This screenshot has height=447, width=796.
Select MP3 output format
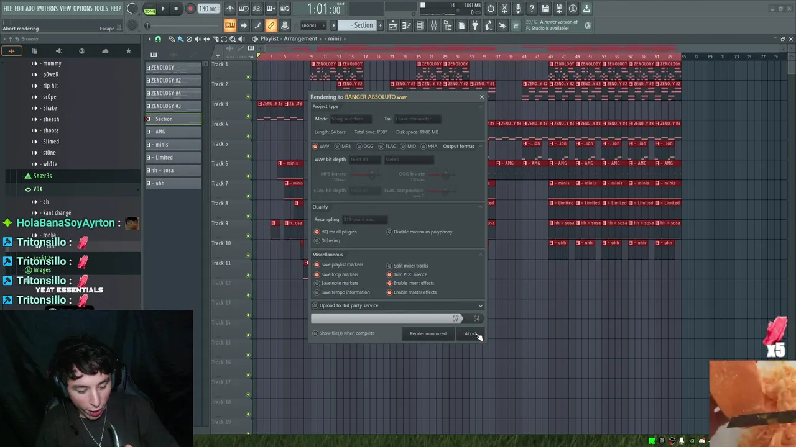pos(343,146)
